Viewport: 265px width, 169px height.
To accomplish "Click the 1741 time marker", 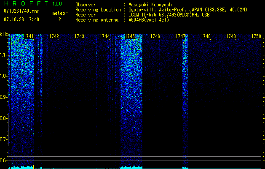I will [x=29, y=36].
